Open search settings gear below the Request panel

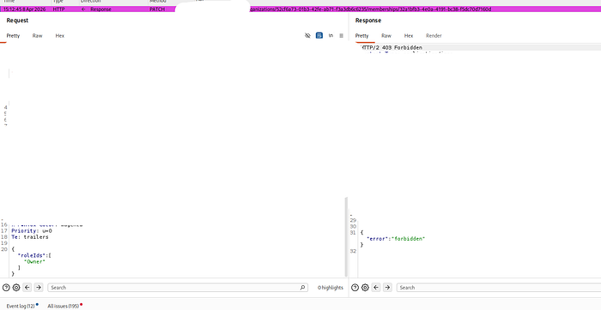click(x=16, y=288)
